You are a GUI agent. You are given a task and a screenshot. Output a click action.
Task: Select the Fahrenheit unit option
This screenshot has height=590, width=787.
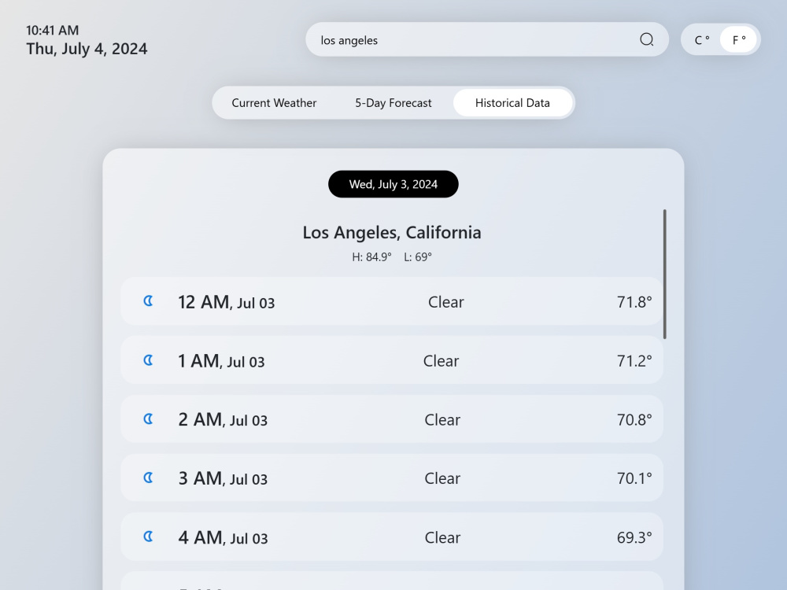738,39
